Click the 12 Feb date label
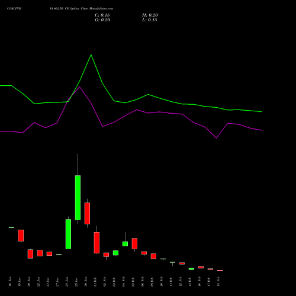 click(x=181, y=282)
